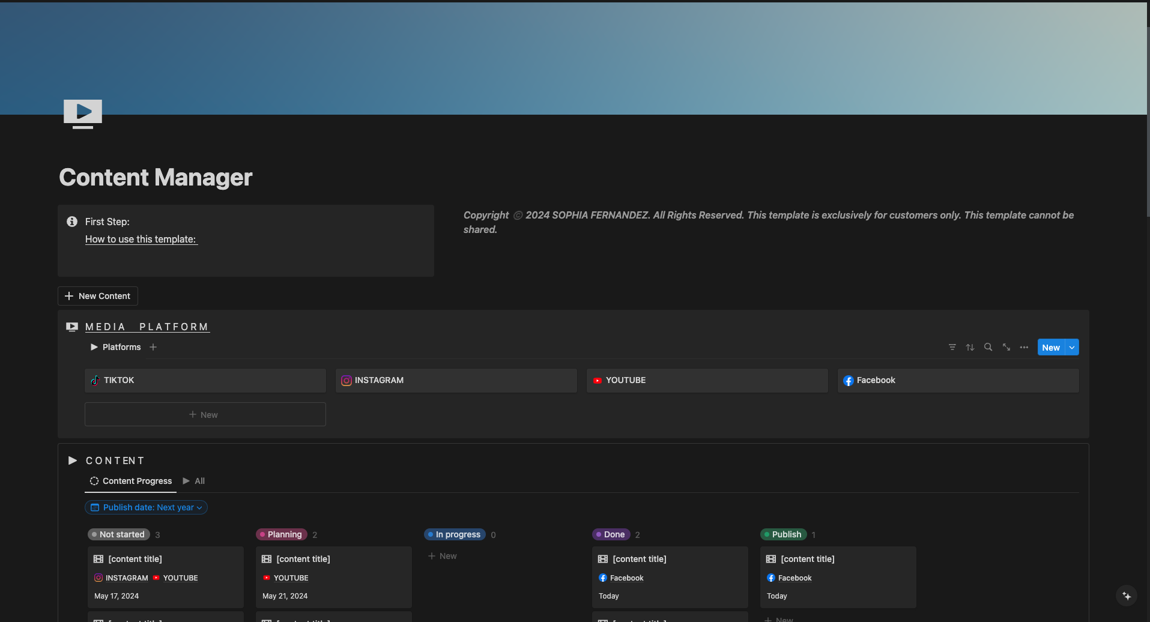
Task: Click the Search icon in Media Platform toolbar
Action: [x=988, y=347]
